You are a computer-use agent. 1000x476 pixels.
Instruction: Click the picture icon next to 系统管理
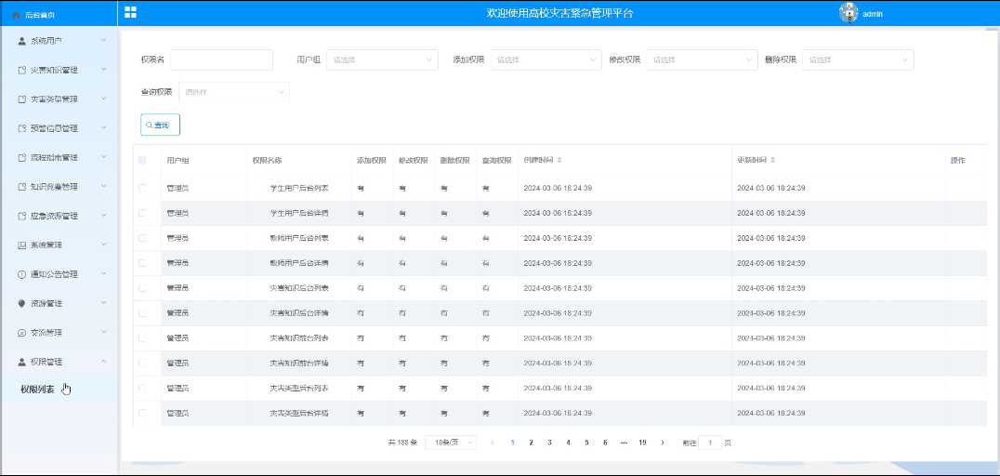[21, 245]
